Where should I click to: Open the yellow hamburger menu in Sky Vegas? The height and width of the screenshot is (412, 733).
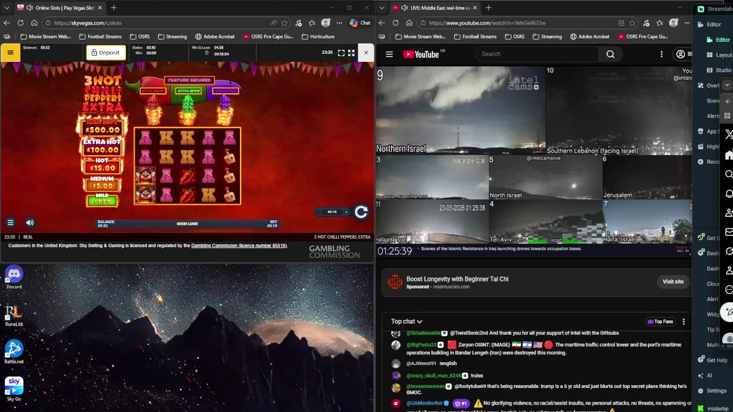[10, 53]
